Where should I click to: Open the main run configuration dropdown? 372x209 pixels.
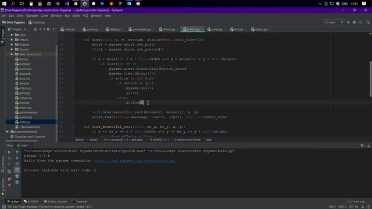click(334, 22)
